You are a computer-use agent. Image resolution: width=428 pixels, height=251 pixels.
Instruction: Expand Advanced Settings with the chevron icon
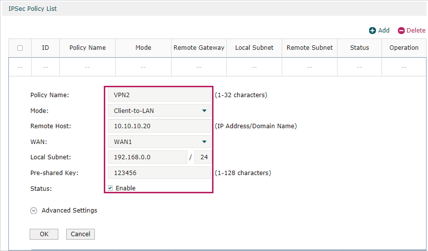click(34, 211)
